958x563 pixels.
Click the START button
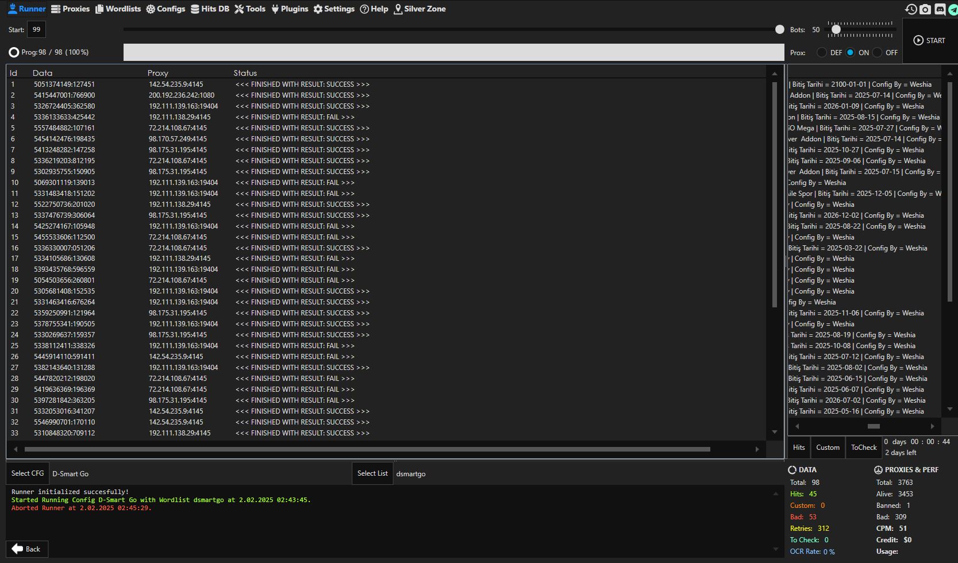point(929,40)
